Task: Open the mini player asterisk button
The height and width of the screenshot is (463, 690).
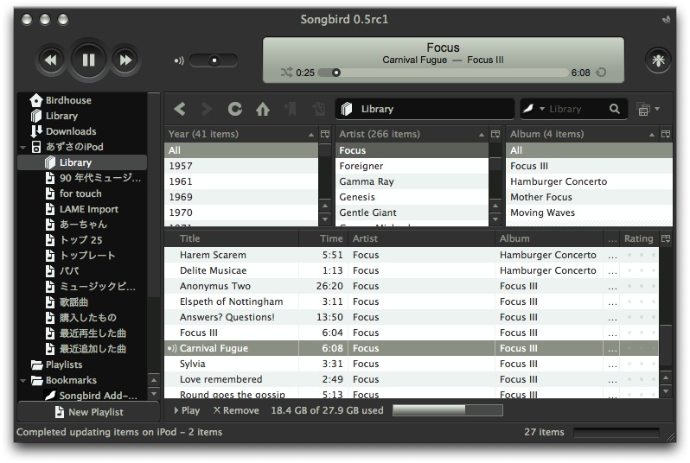Action: (x=658, y=60)
